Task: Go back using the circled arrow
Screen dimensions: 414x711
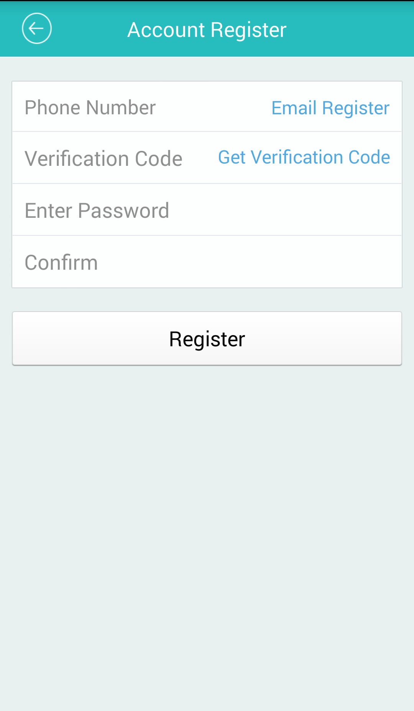Action: (x=36, y=28)
